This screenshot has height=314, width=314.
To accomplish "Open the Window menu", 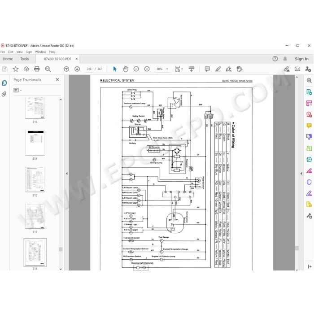I will pos(40,52).
